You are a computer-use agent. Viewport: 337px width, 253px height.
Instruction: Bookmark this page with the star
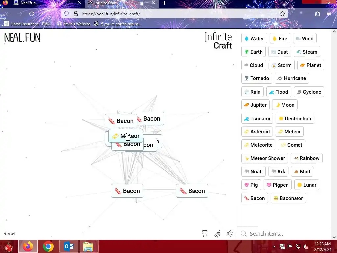pyautogui.click(x=282, y=14)
